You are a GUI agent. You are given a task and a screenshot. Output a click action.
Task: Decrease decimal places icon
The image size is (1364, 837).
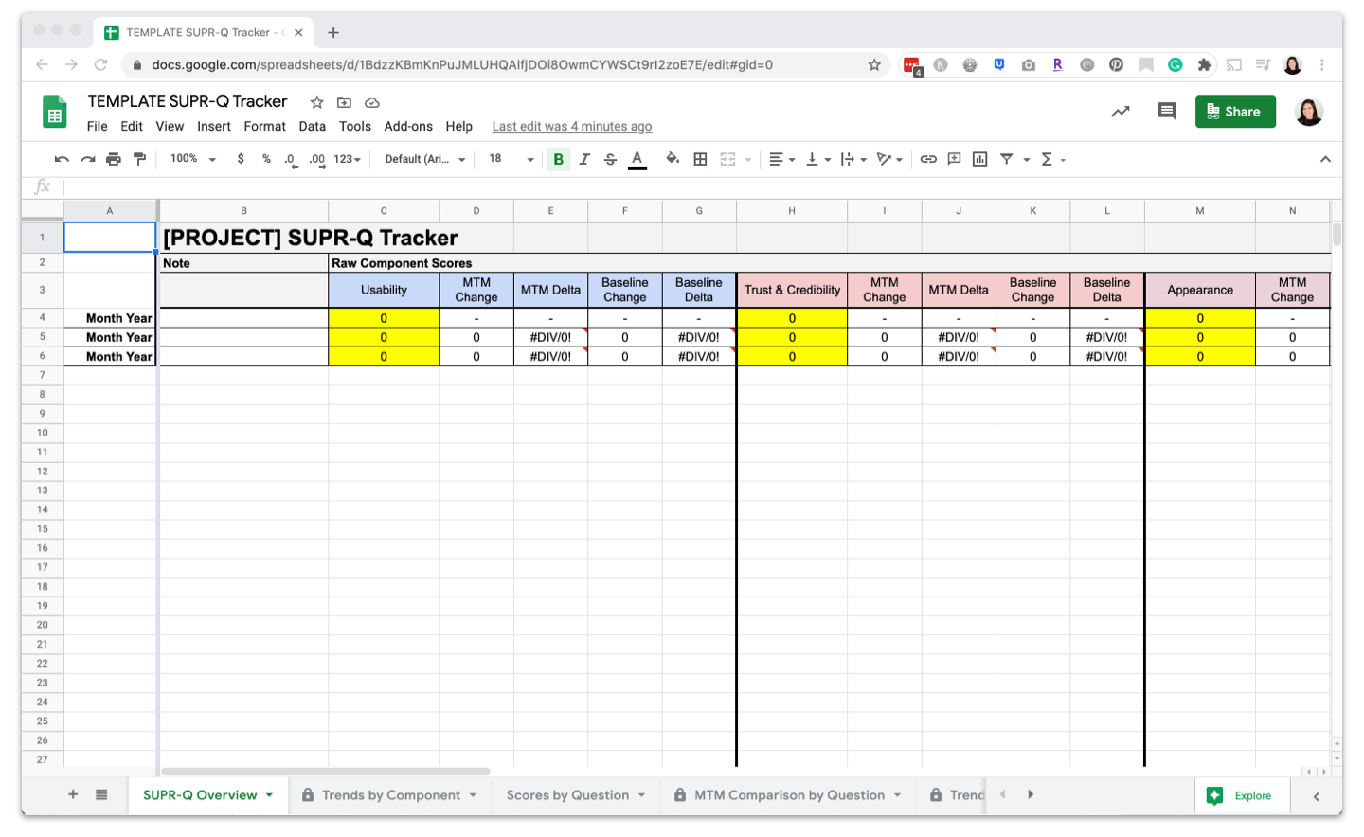coord(291,159)
